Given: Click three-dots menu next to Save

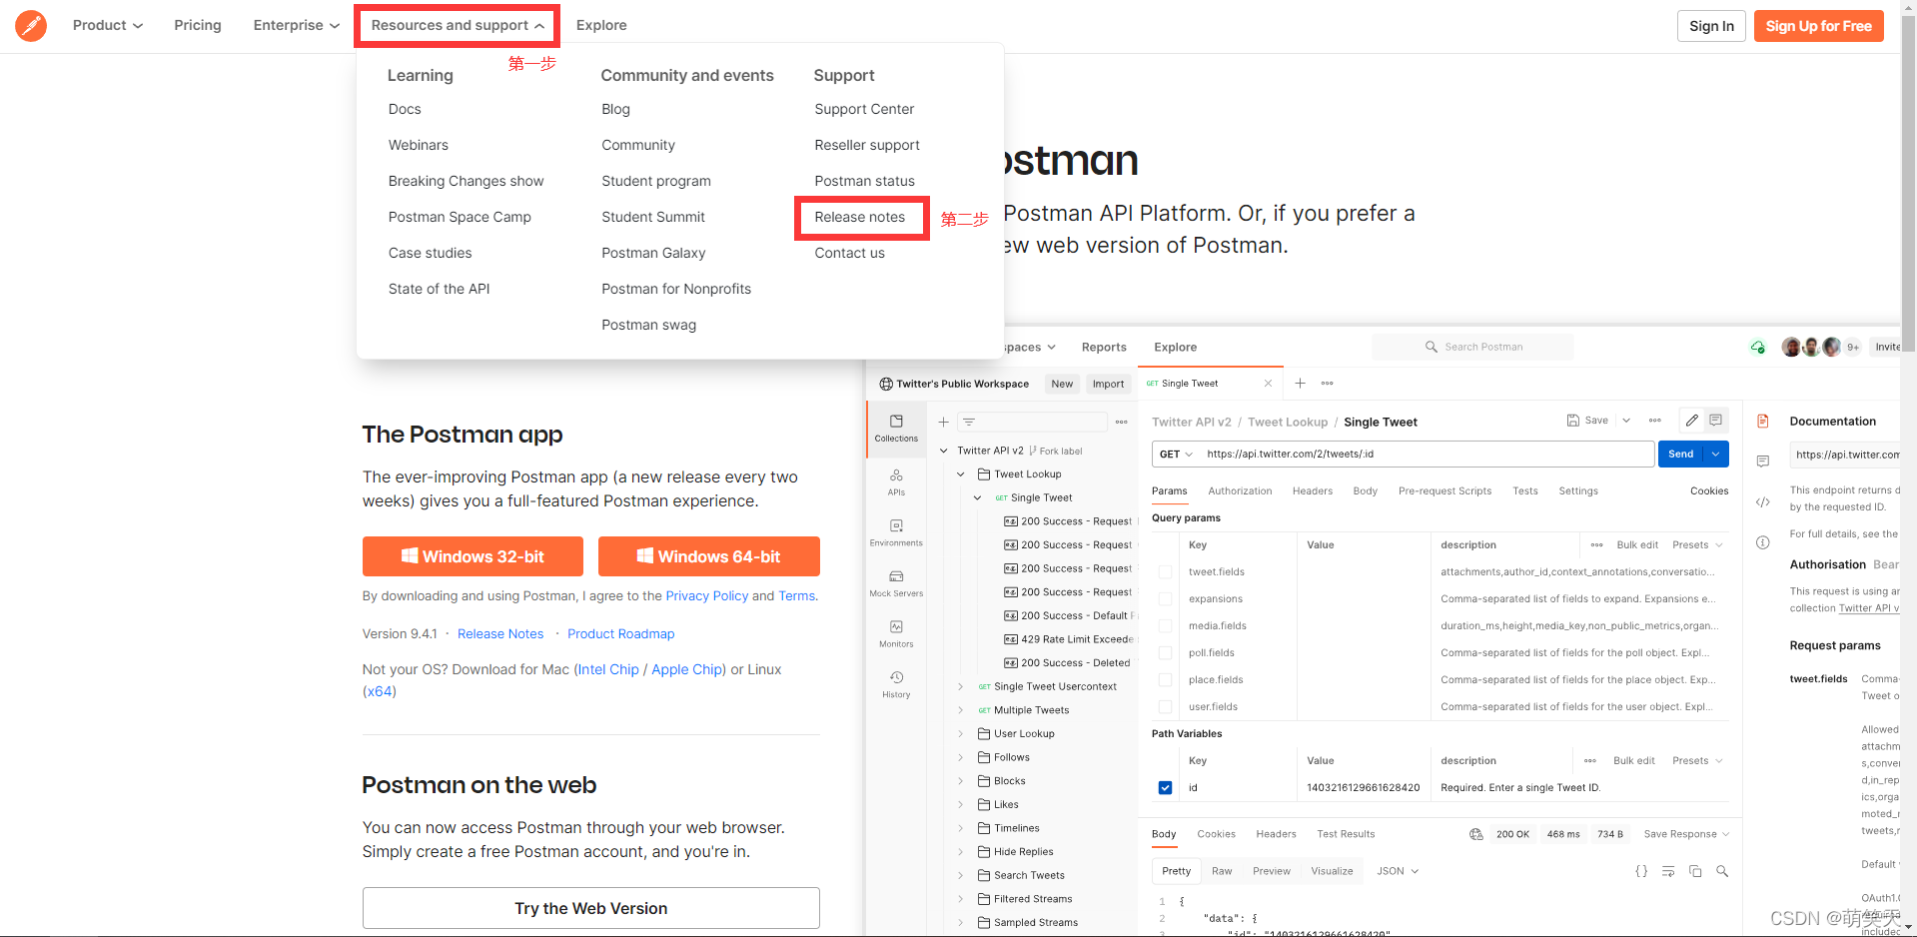Looking at the screenshot, I should click(1654, 421).
